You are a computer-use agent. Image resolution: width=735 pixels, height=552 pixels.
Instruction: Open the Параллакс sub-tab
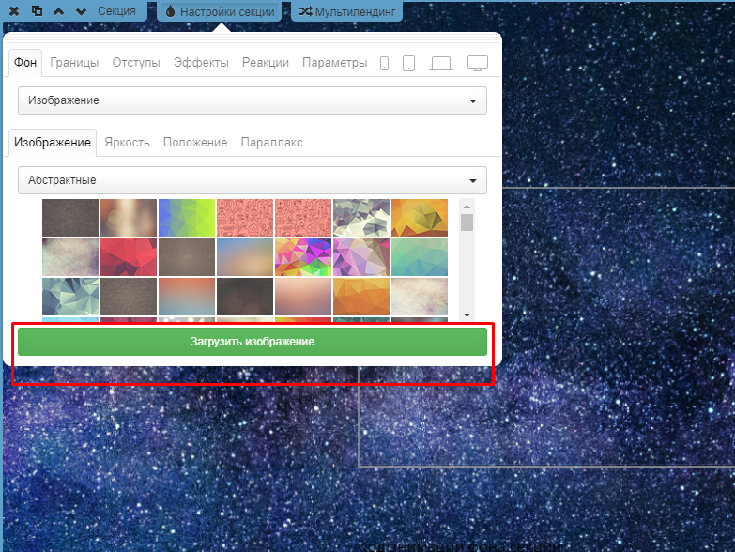[x=271, y=142]
